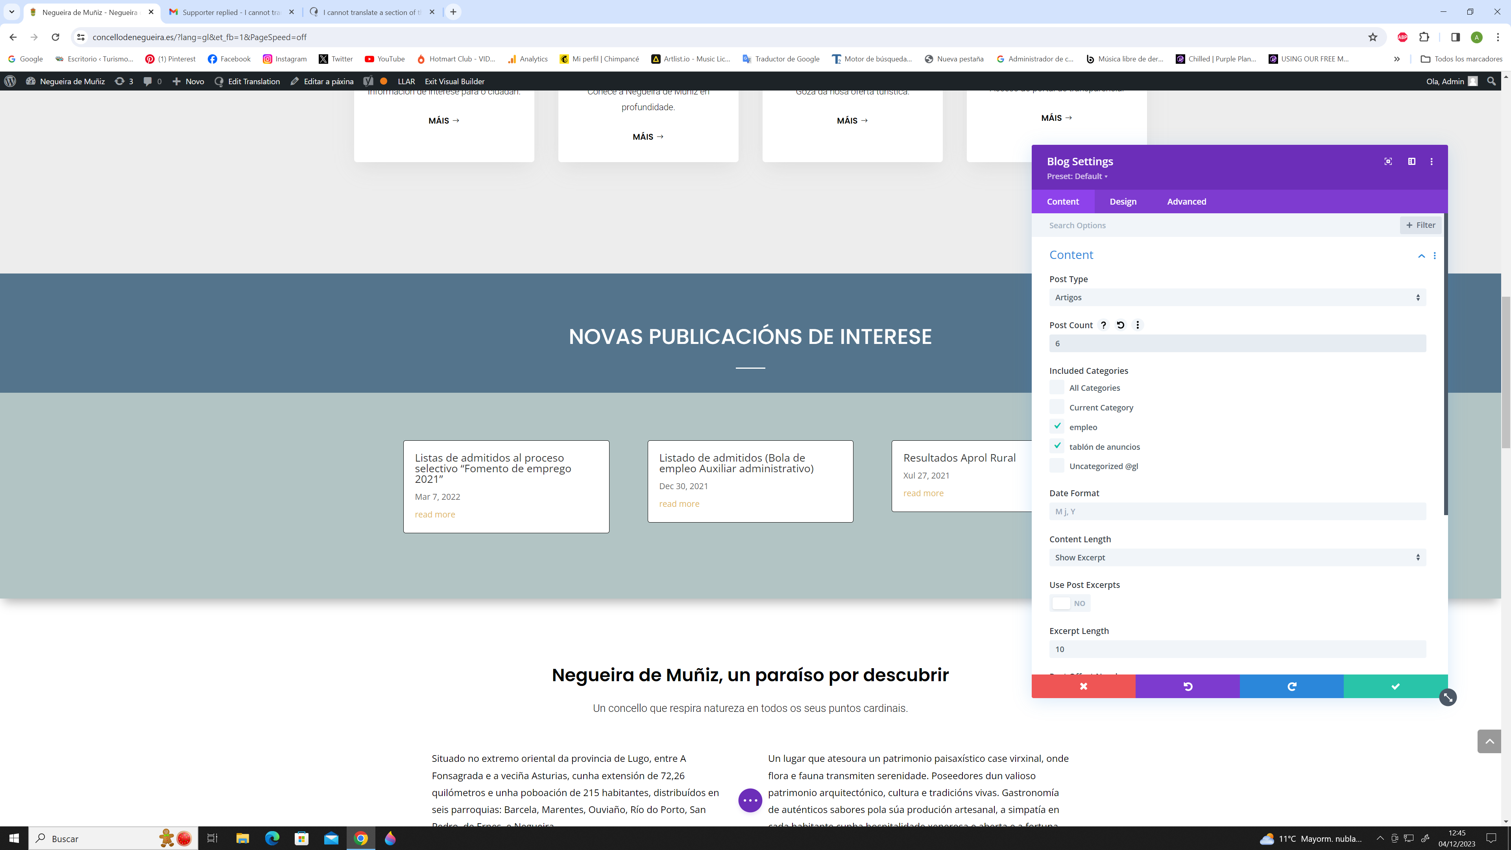Collapse the Content section chevron
1511x850 pixels.
point(1421,256)
